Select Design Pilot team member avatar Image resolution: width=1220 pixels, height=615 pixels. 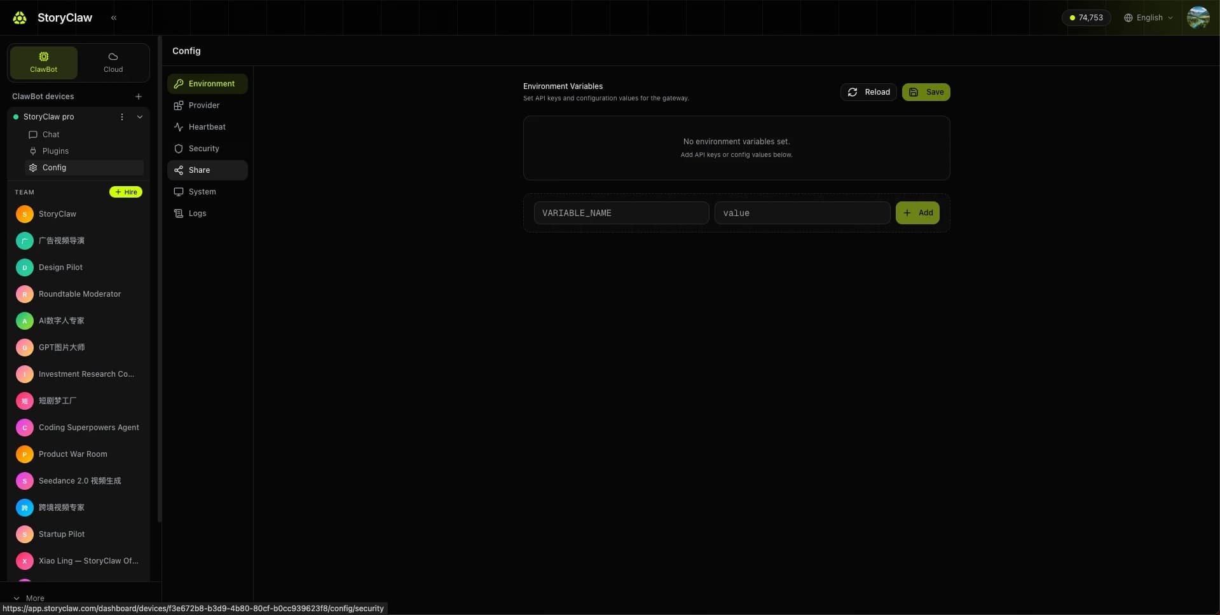pyautogui.click(x=25, y=267)
